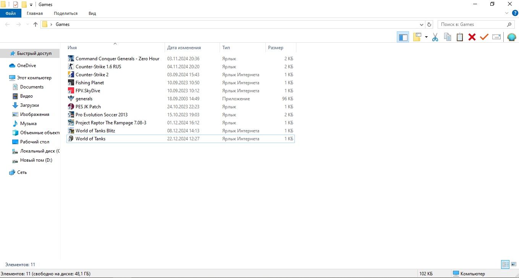
Task: Open the Файл menu
Action: pyautogui.click(x=11, y=13)
